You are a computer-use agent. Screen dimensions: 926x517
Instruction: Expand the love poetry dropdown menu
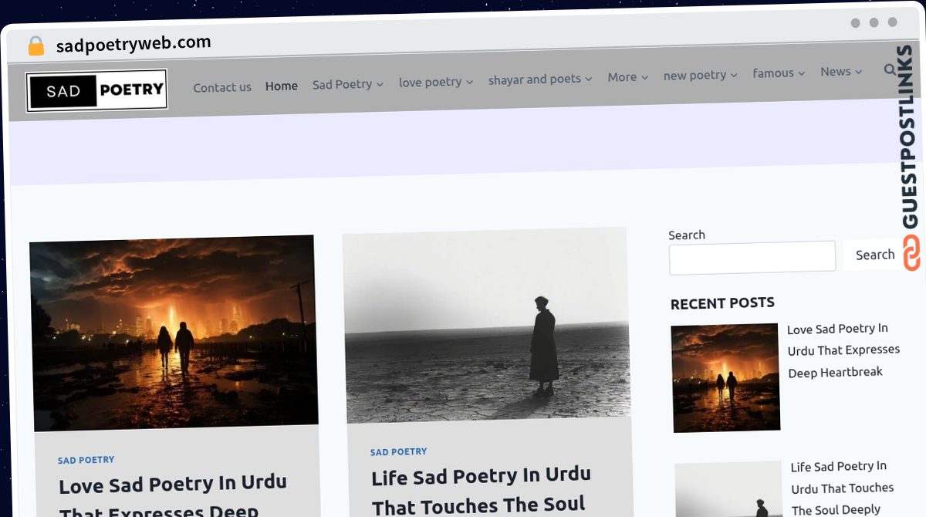pos(435,82)
